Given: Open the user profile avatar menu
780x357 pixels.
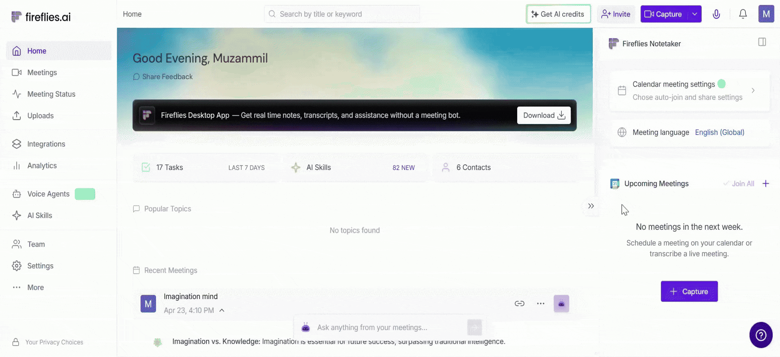Looking at the screenshot, I should tap(766, 14).
